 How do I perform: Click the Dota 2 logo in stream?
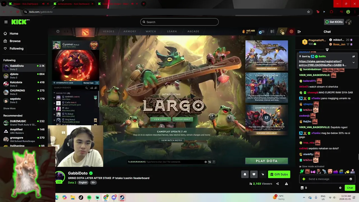[x=85, y=32]
